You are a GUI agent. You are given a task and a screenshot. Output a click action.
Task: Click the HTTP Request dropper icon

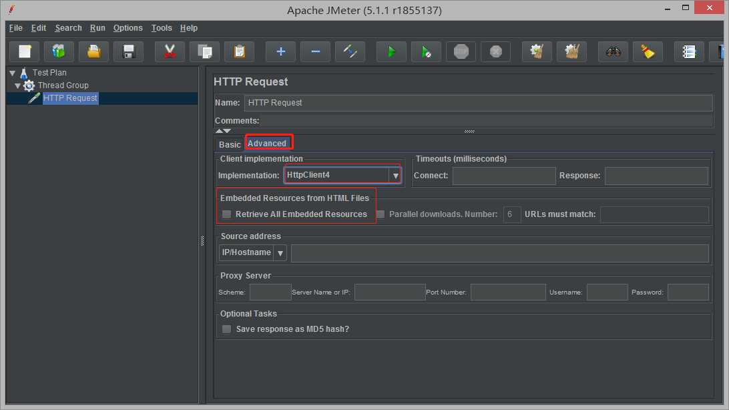tap(34, 98)
